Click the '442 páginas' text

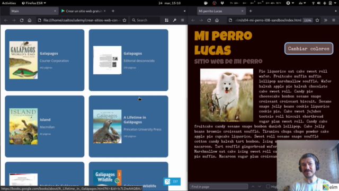point(46,68)
